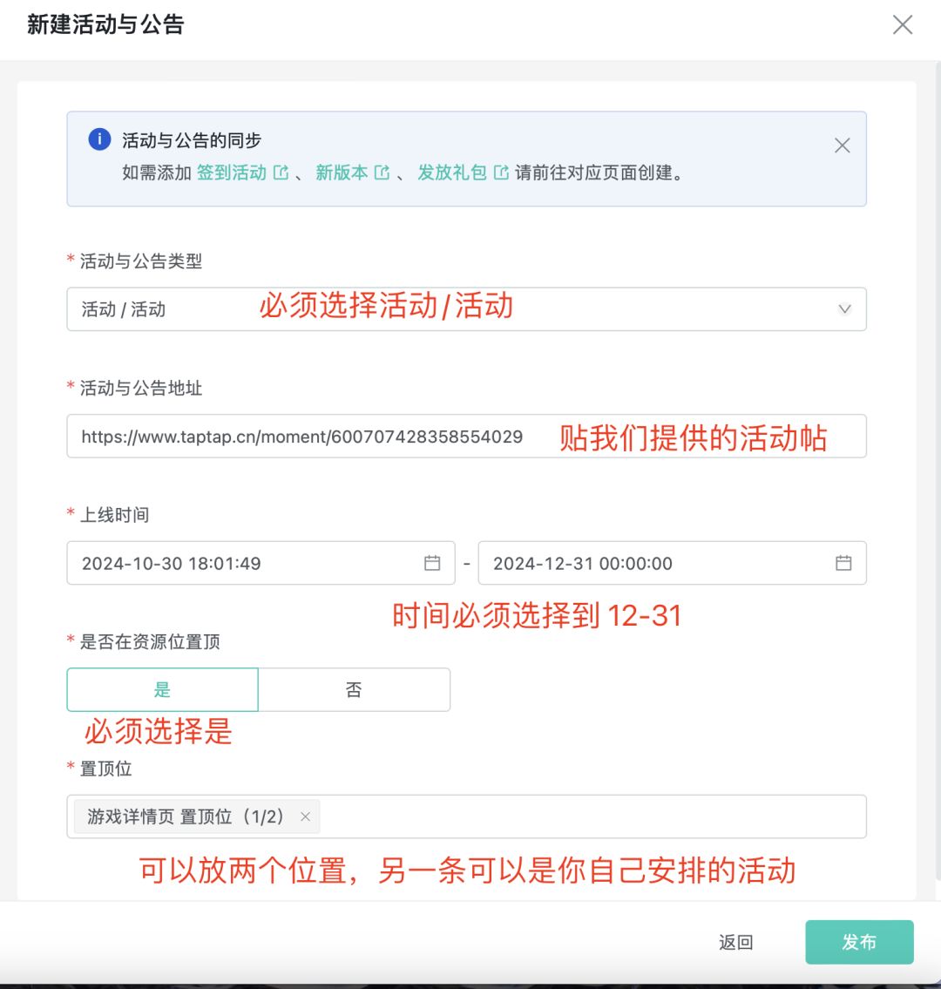Dismiss the 活动与公告的同步 info banner

click(842, 146)
